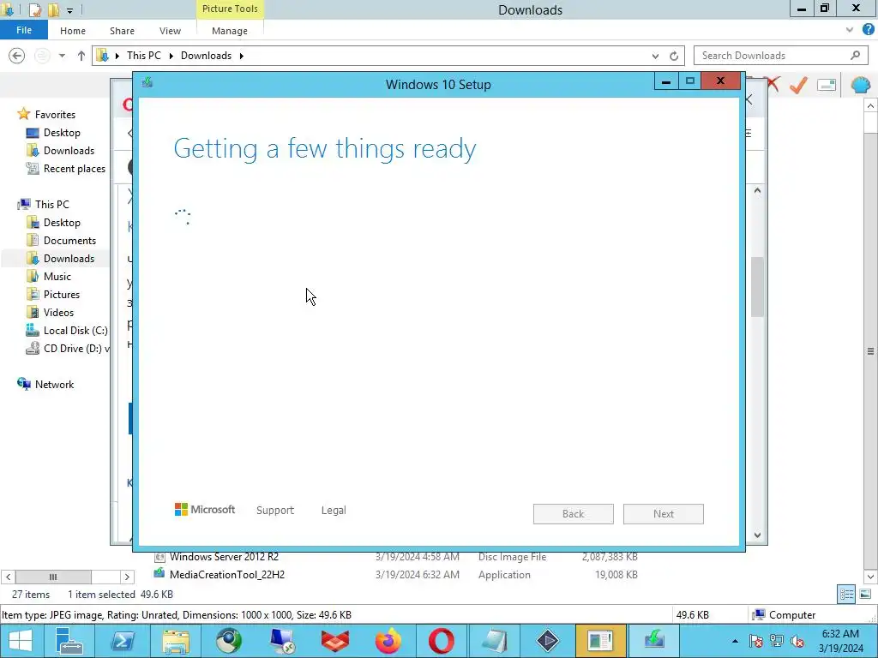Click the file list scroll-down arrow

click(870, 577)
